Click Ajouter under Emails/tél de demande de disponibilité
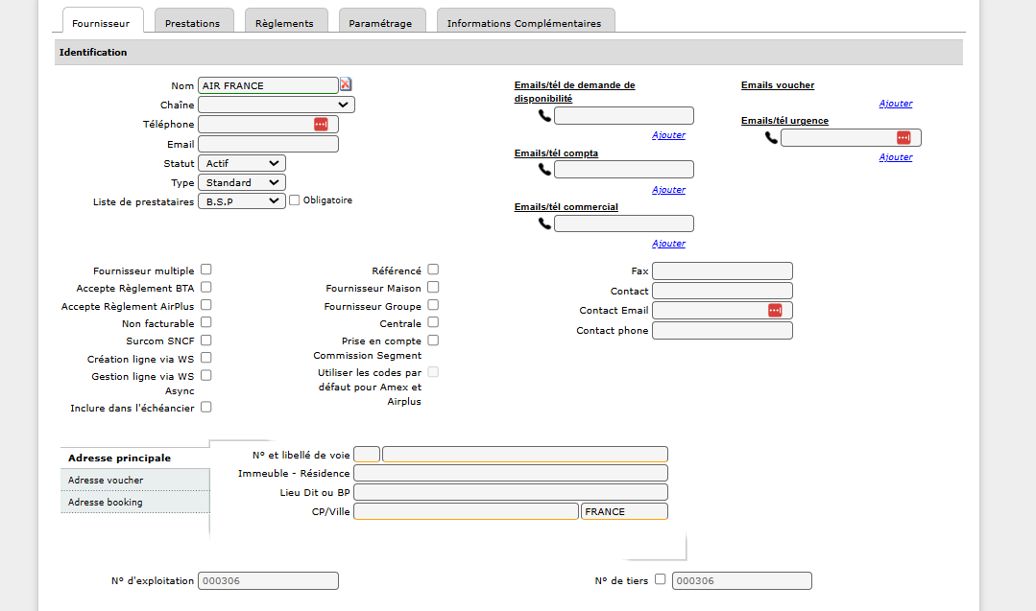This screenshot has width=1036, height=611. coord(668,135)
